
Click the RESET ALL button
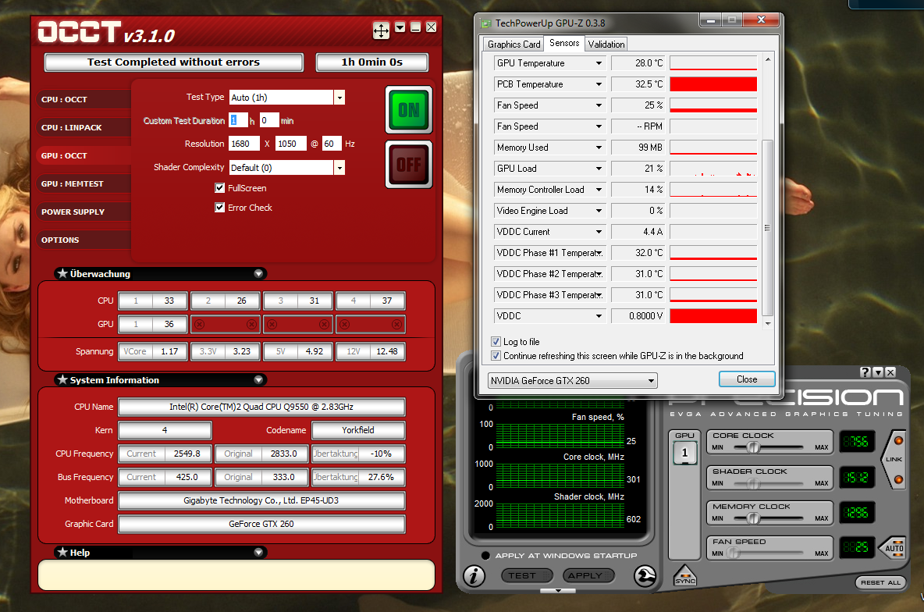click(880, 582)
